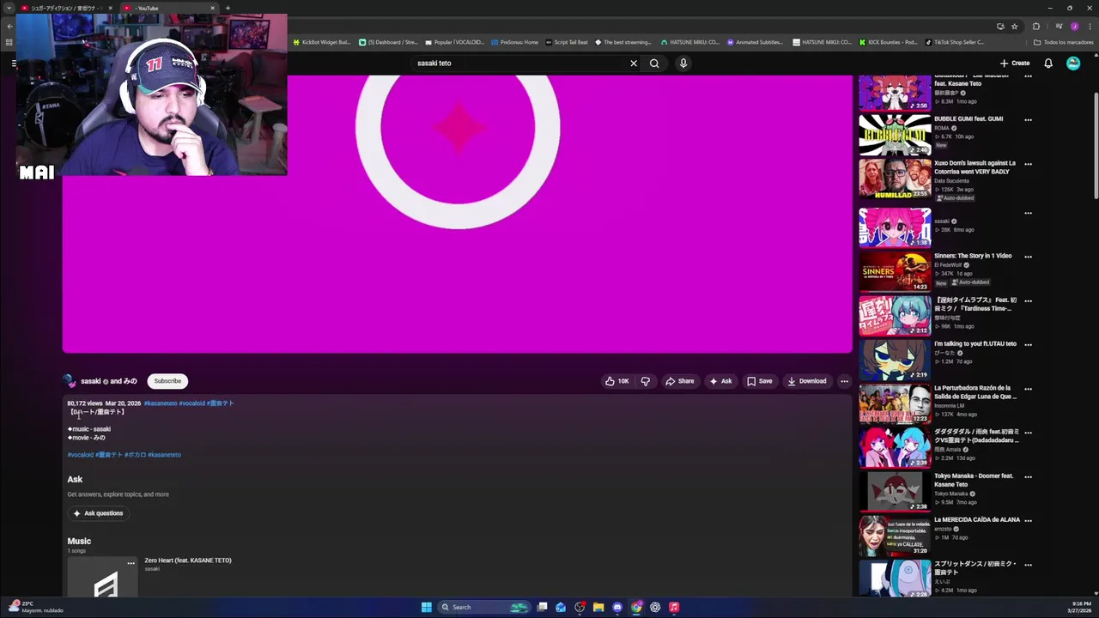Open the Tokyo Manaka - Doomer thumbnail
This screenshot has width=1099, height=618.
tap(895, 491)
